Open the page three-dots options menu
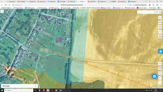 pyautogui.click(x=128, y=5)
